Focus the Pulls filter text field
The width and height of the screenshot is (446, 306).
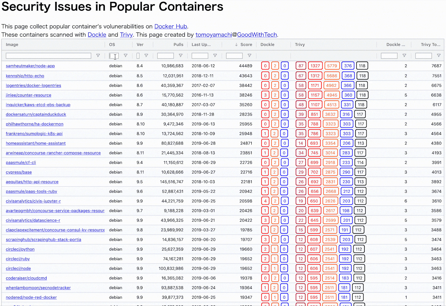tap(165, 56)
